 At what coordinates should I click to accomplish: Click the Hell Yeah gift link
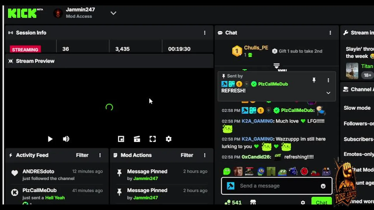pyautogui.click(x=55, y=198)
